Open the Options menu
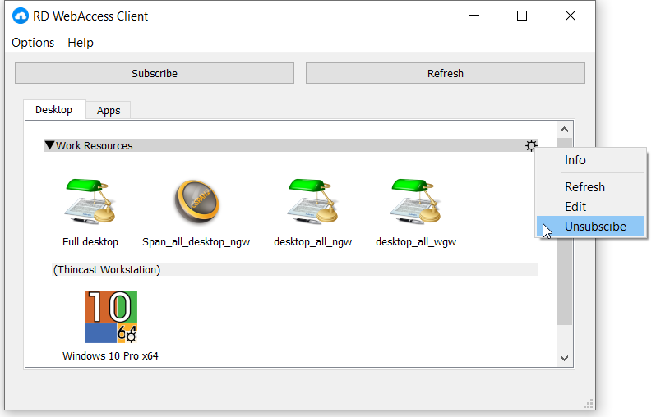Image resolution: width=656 pixels, height=417 pixels. (33, 43)
